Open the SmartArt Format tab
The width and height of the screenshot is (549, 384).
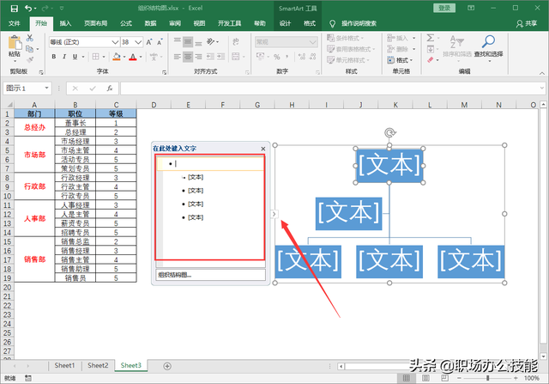[x=310, y=23]
